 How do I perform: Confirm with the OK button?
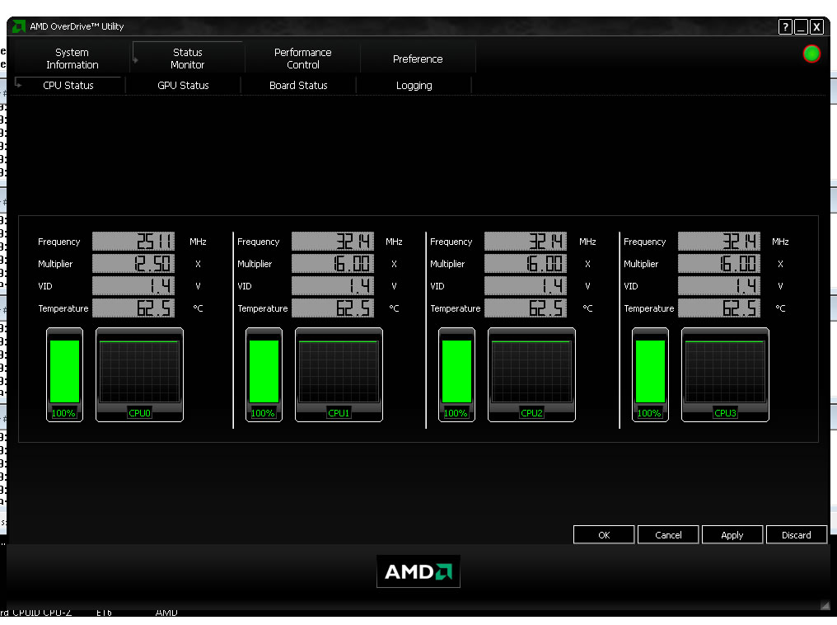[604, 535]
